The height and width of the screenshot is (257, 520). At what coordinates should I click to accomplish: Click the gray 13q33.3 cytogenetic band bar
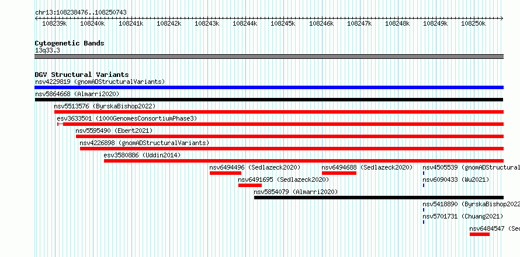[269, 57]
